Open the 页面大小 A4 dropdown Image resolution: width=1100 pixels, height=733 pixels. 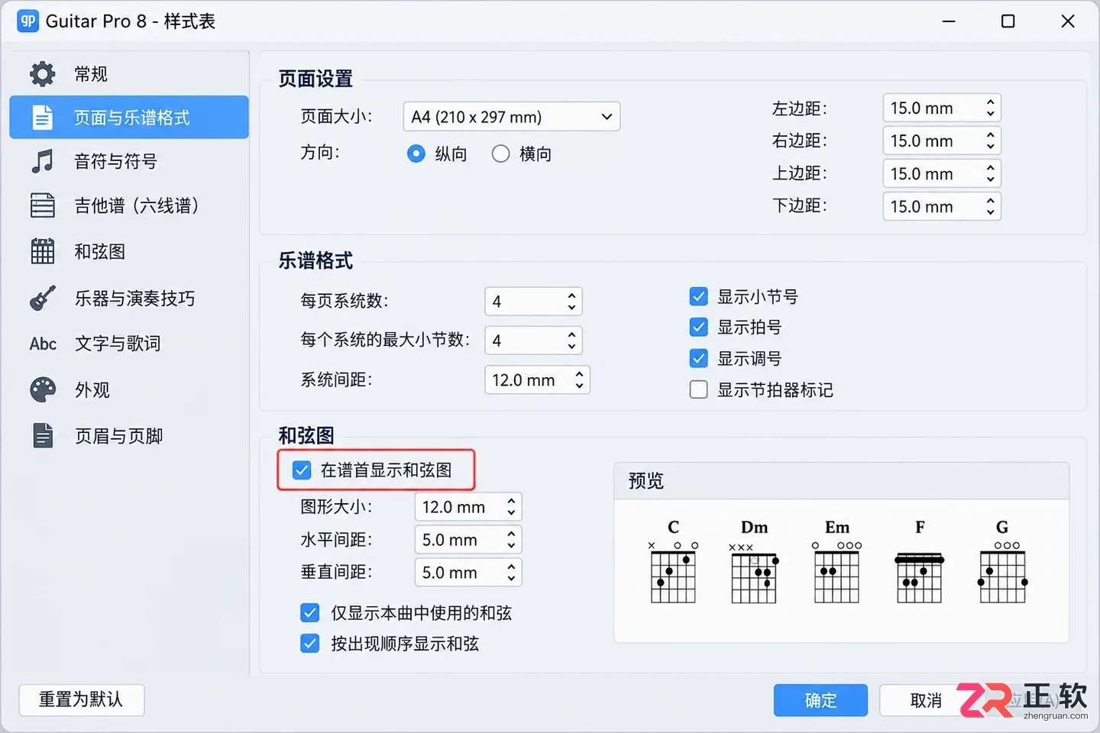pos(512,117)
